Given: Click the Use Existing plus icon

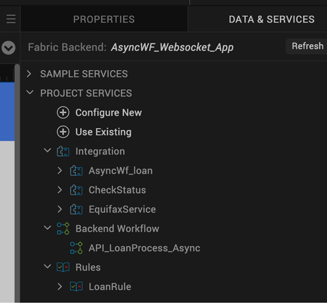Looking at the screenshot, I should [x=63, y=132].
